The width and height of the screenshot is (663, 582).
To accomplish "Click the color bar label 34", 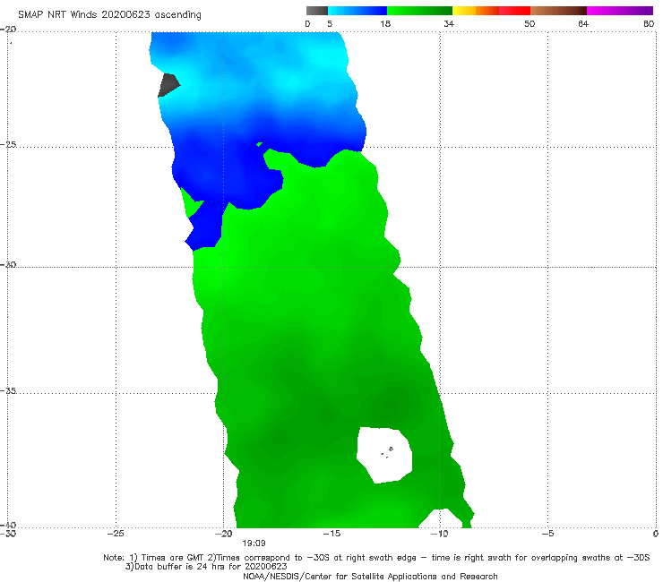I will (449, 23).
